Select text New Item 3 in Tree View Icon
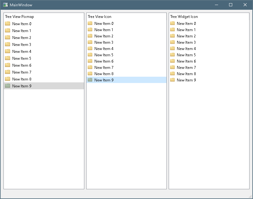The width and height of the screenshot is (253, 199). click(x=104, y=42)
